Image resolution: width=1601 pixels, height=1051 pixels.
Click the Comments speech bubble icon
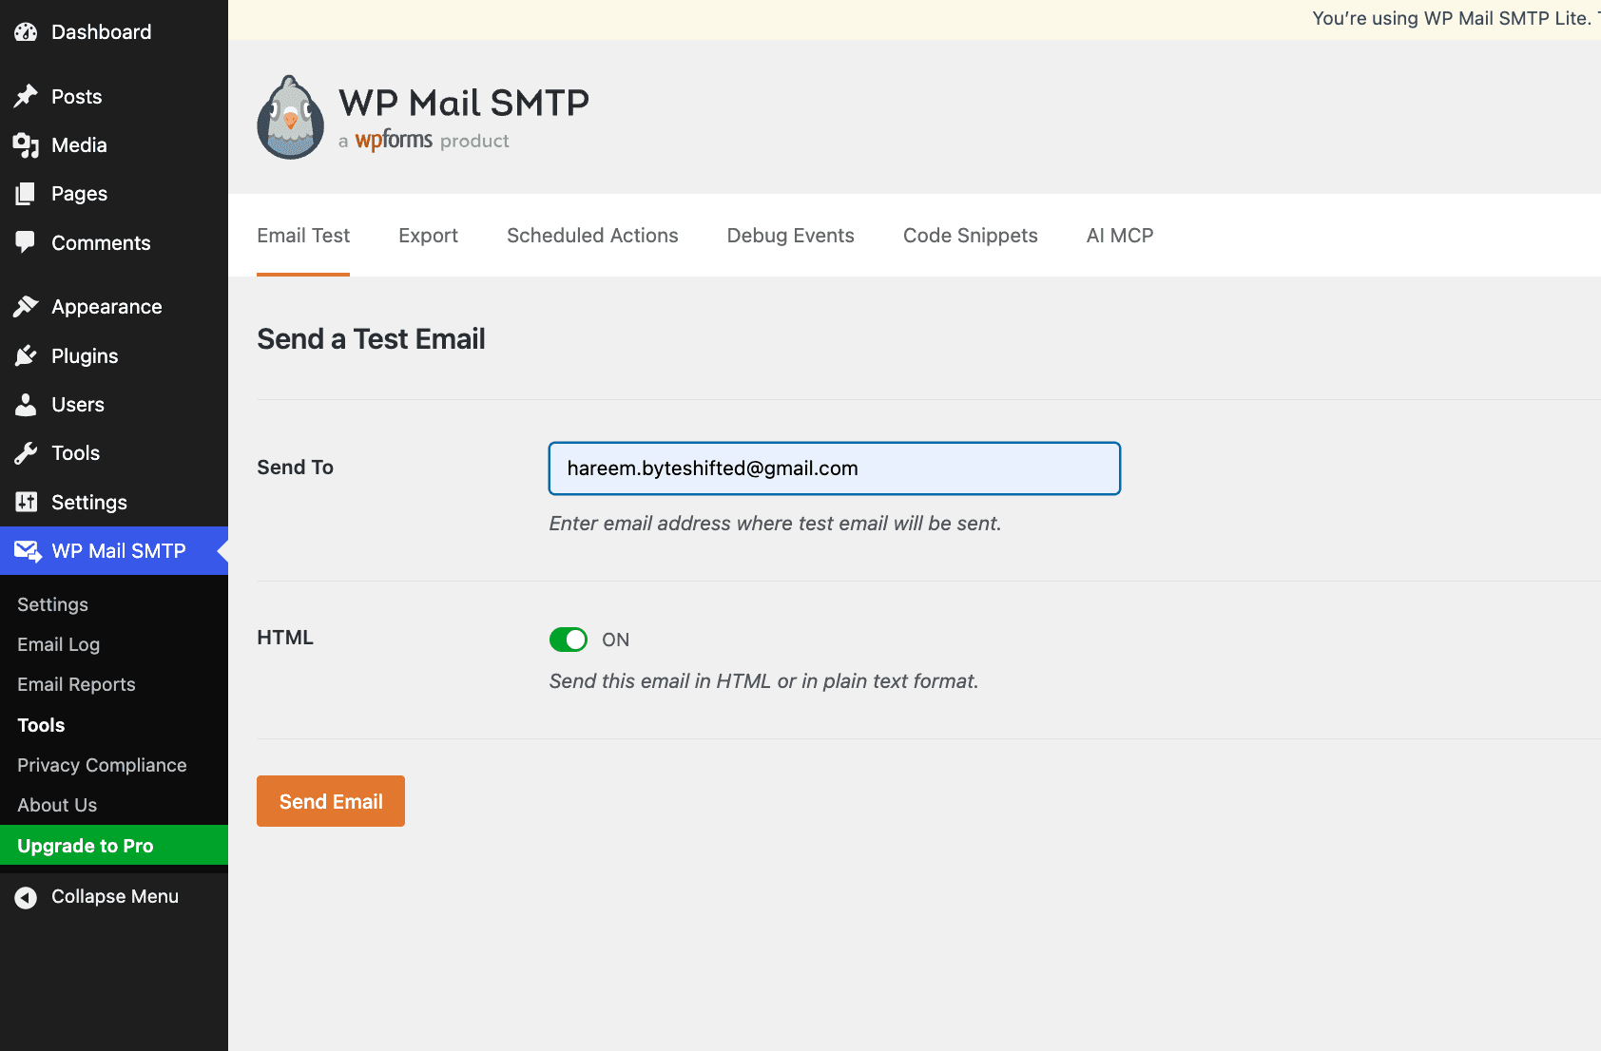pos(26,242)
